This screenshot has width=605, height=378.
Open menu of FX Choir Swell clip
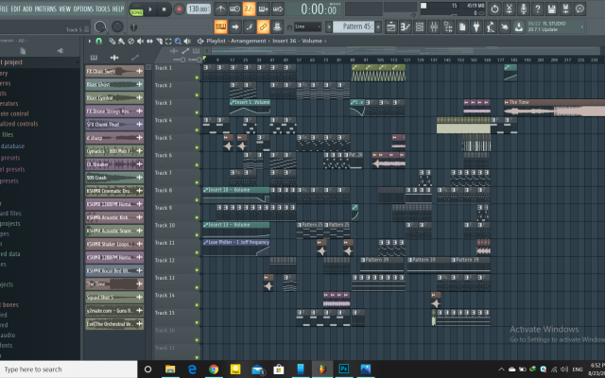click(139, 71)
